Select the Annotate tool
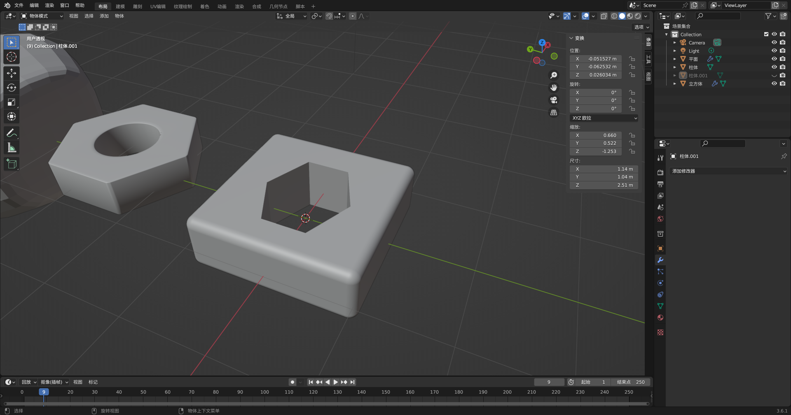This screenshot has width=791, height=415. pos(12,133)
